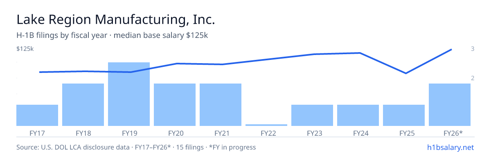Viewport: 491px width, 163px height.
Task: Select the FY21 filings bar
Action: click(x=221, y=105)
